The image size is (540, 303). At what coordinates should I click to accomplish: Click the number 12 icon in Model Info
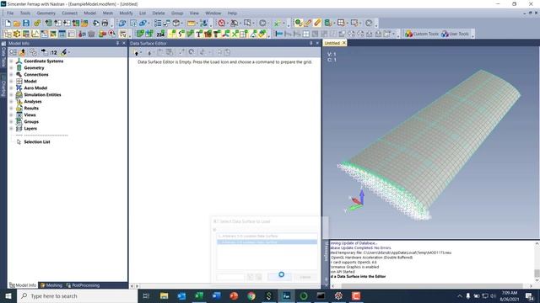pos(54,52)
